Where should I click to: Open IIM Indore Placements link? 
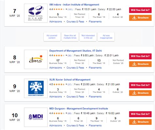click(95, 22)
